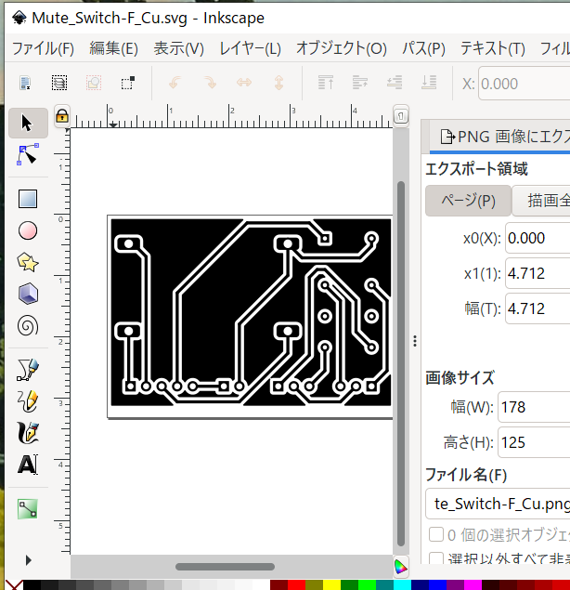The height and width of the screenshot is (590, 570).
Task: Click the vertical canvas scrollbar
Action: 401,363
